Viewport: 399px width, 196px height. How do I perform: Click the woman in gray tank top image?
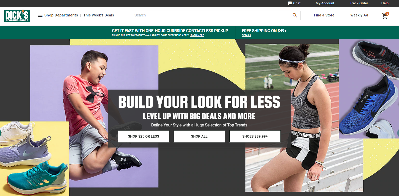(x=304, y=118)
